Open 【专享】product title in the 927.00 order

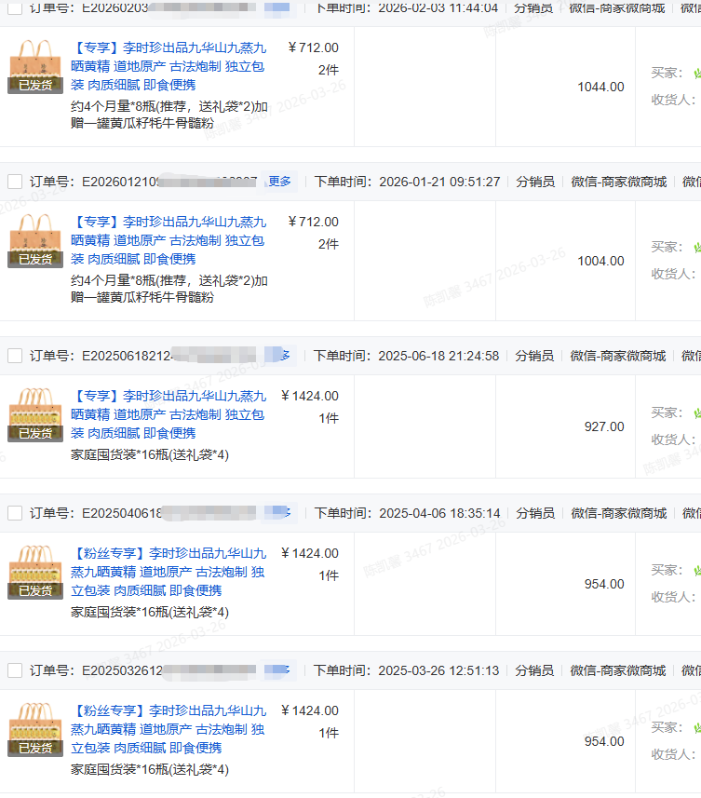[169, 414]
